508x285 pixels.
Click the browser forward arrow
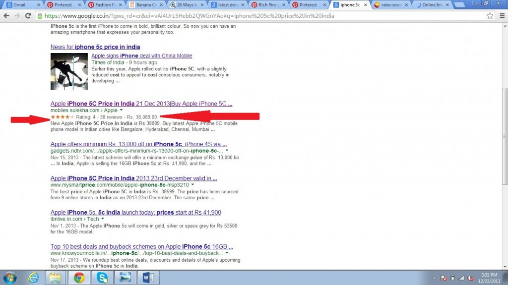tap(17, 15)
